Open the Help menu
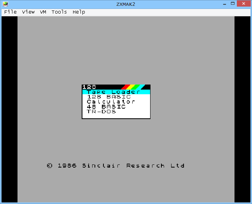 point(79,12)
